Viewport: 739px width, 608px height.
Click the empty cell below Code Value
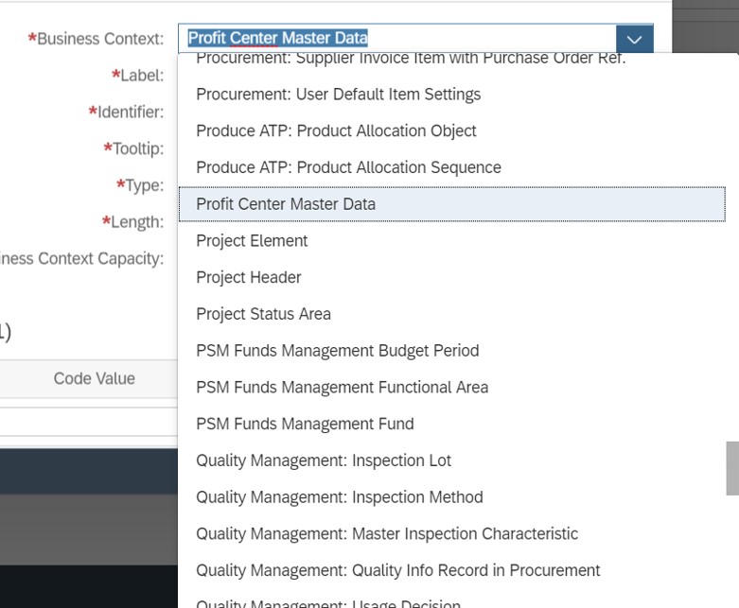[x=90, y=421]
